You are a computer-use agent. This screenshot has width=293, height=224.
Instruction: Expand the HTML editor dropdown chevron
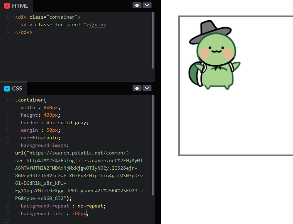147,5
